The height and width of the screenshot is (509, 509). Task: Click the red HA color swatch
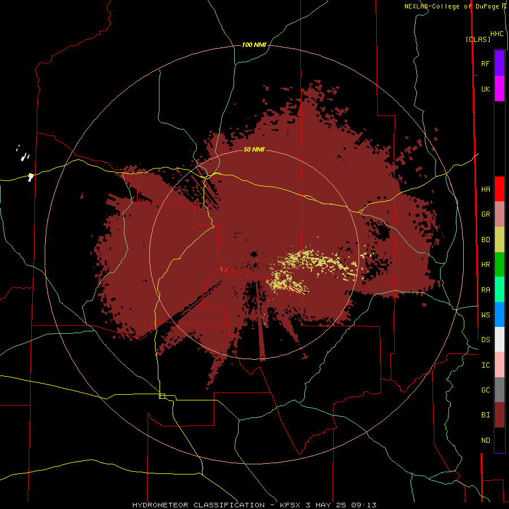tap(499, 189)
